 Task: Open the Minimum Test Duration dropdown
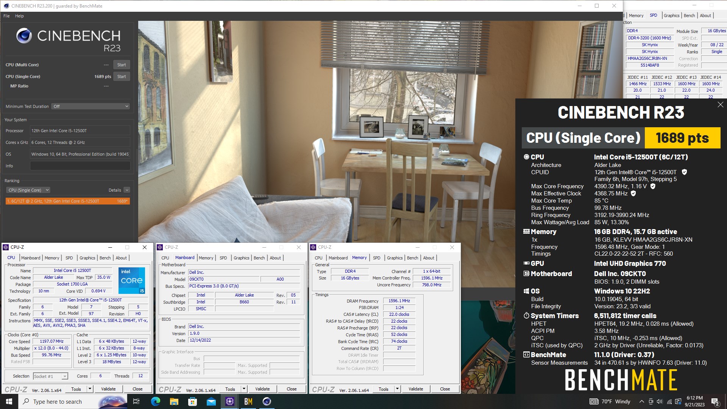click(x=90, y=106)
